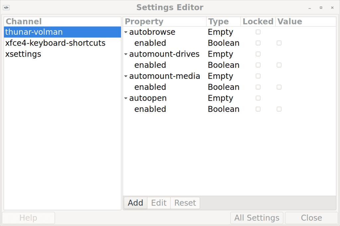Collapse the autobrowse property group
This screenshot has width=340, height=226.
[126, 32]
